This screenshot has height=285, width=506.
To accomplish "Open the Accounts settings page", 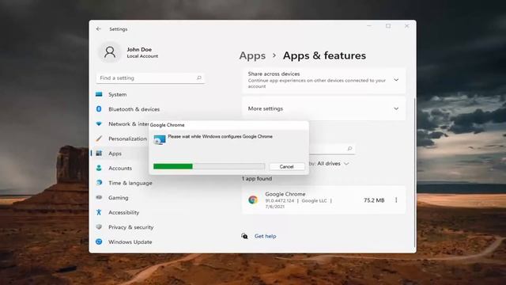I will tap(120, 168).
